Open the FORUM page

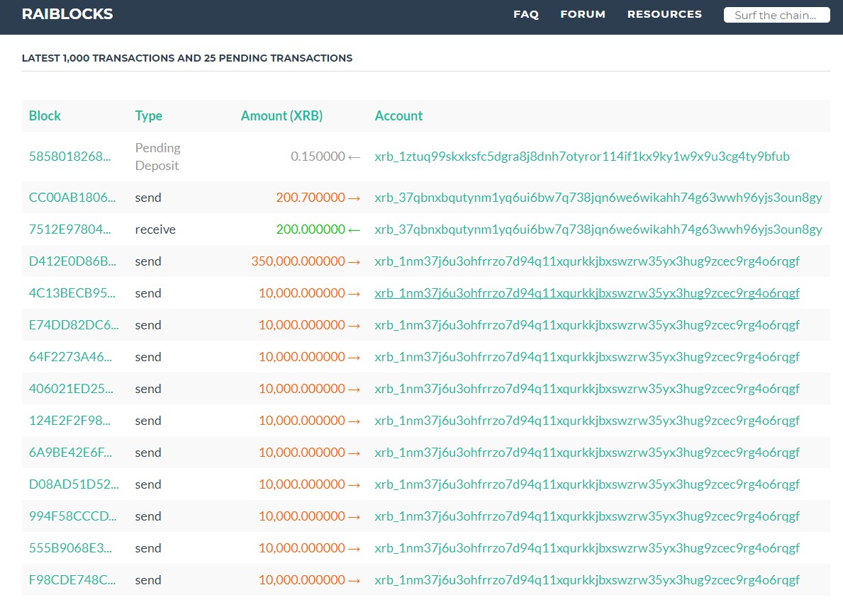click(x=583, y=14)
